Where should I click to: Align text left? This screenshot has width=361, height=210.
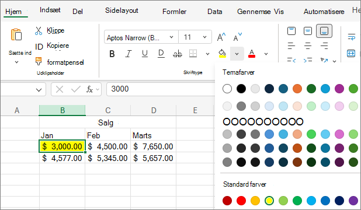click(291, 45)
